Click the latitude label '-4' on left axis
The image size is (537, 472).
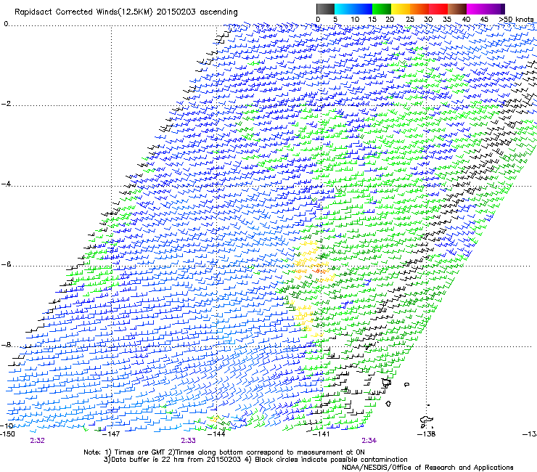click(6, 184)
